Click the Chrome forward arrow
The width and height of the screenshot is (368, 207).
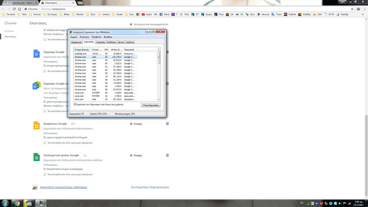[9, 9]
